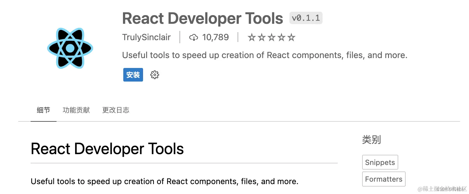The image size is (469, 194).
Task: Open publisher TrulySinclair's page
Action: click(x=146, y=37)
